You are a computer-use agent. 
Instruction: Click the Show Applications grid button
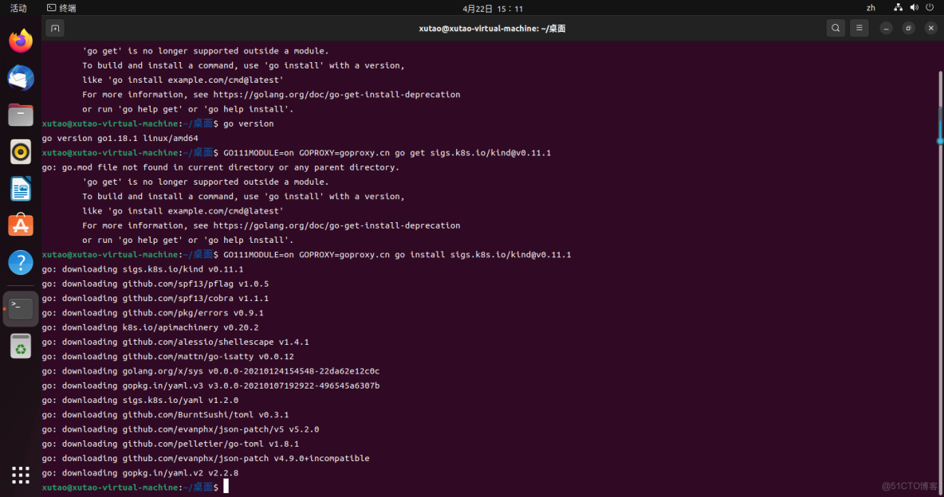[20, 475]
